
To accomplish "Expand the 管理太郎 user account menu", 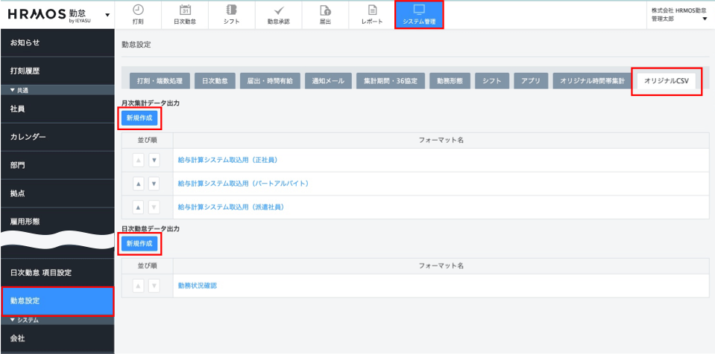I will pos(705,19).
